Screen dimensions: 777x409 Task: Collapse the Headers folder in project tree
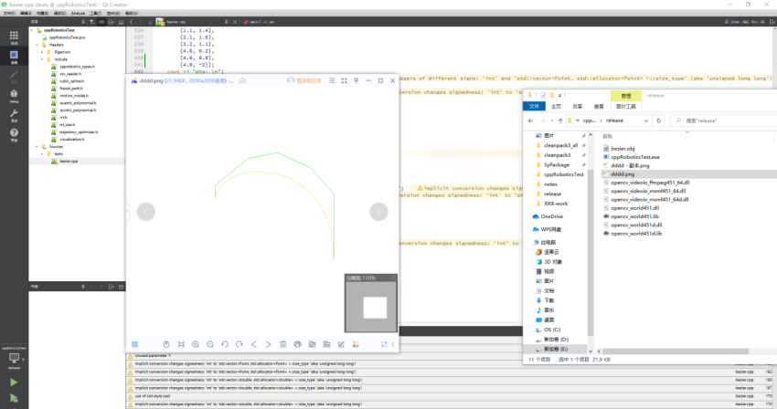click(x=37, y=45)
